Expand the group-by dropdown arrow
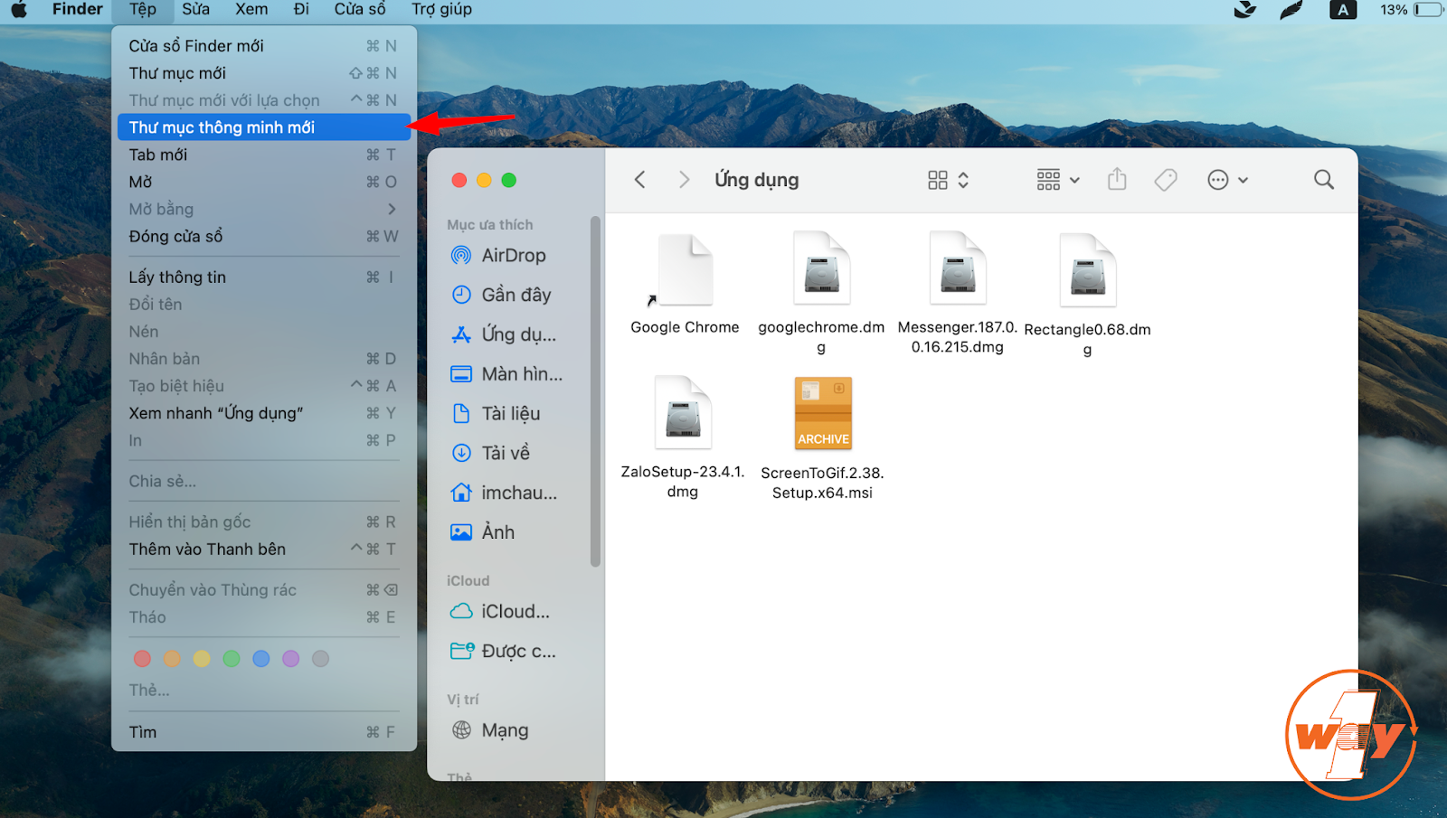Screen dimensions: 1447x818 1074,181
